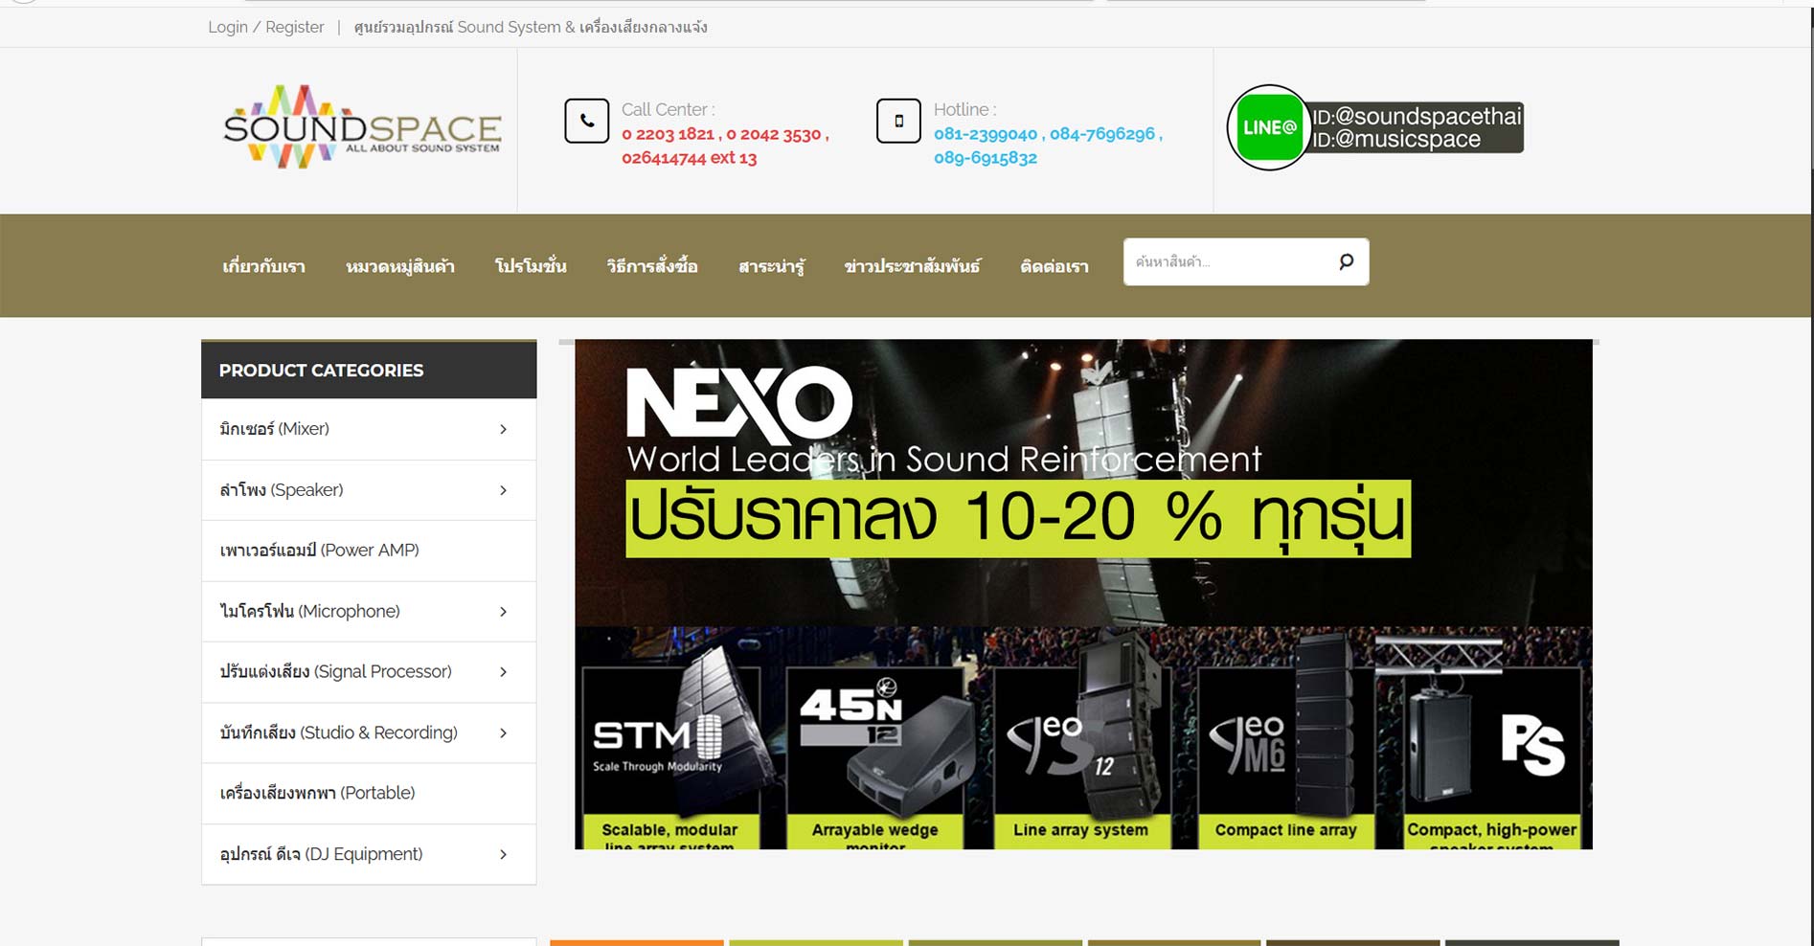Expand the Speaker category chevron
The image size is (1814, 946).
(503, 490)
